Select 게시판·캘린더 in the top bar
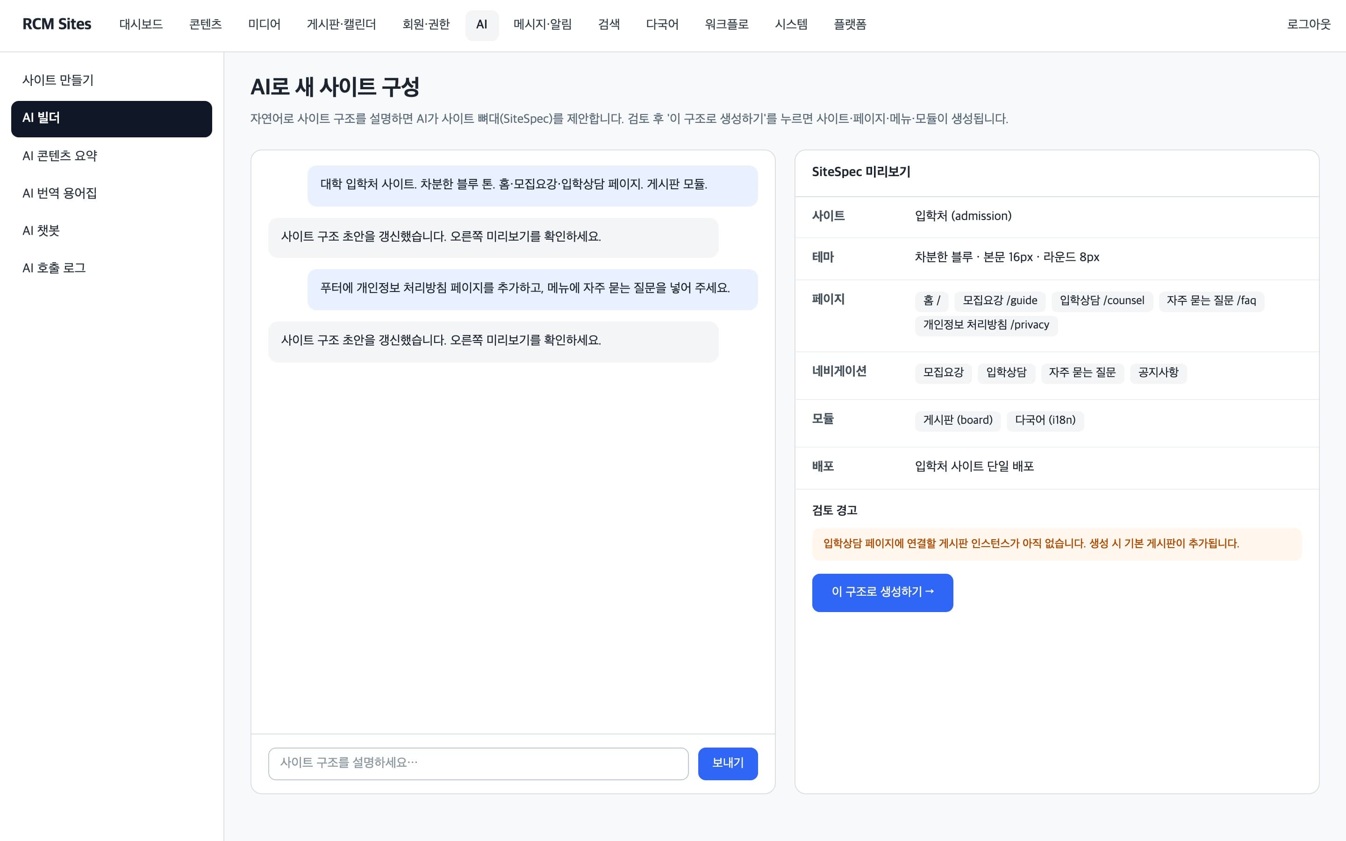 (x=341, y=24)
